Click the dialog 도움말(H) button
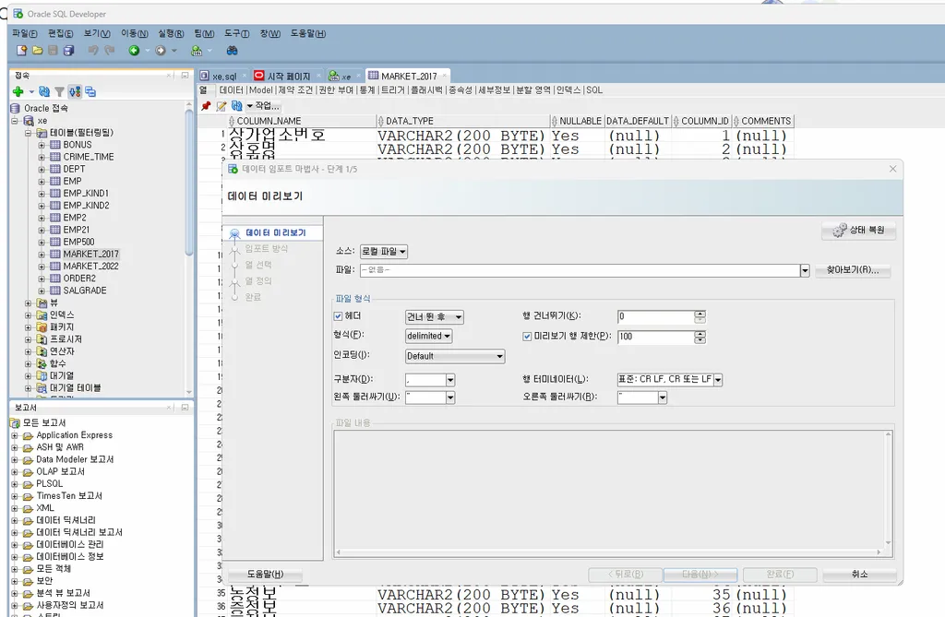Screen dimensions: 945x617 tap(265, 575)
